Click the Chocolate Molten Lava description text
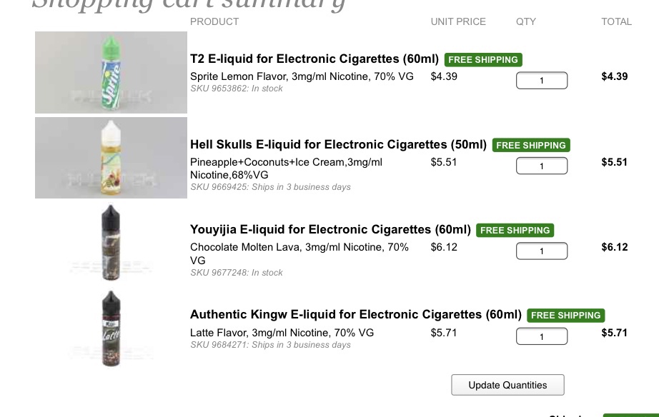 tap(299, 247)
